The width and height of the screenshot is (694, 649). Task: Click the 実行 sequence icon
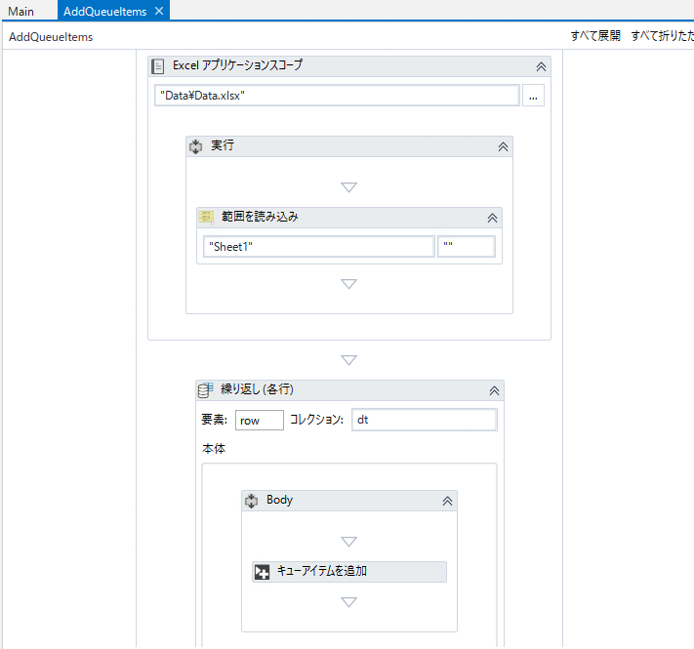pos(195,146)
